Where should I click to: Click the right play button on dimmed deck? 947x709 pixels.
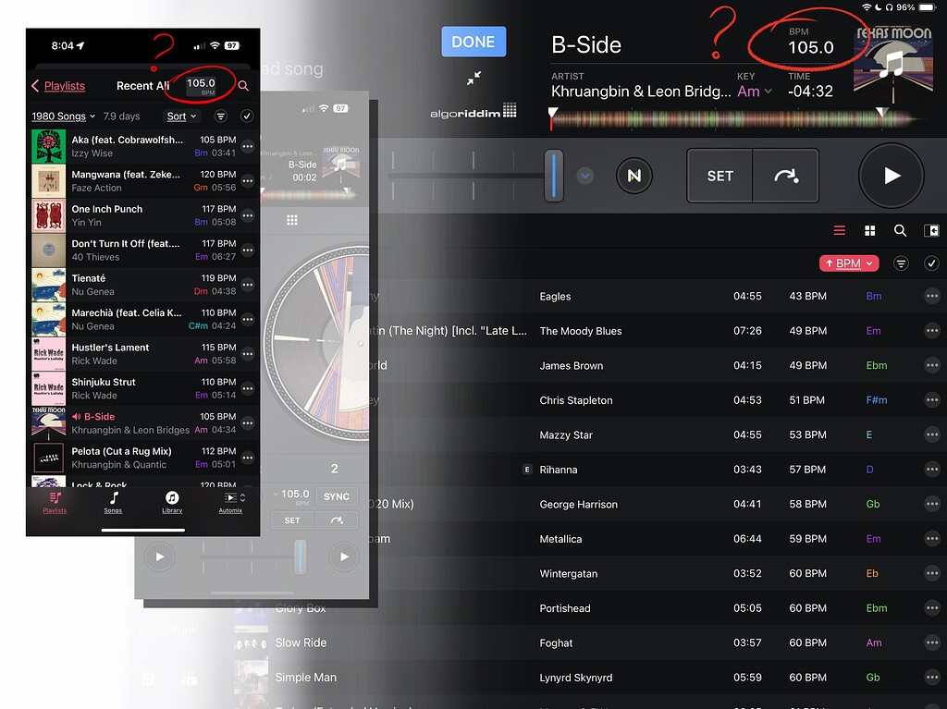(344, 556)
